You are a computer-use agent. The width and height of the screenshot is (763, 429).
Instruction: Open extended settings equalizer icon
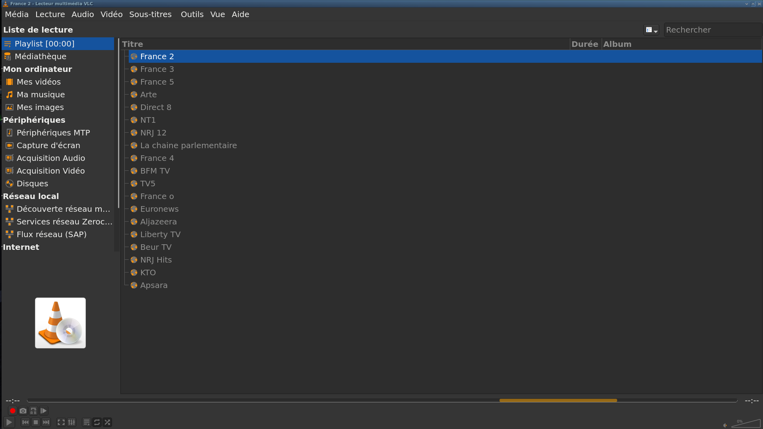pos(72,422)
